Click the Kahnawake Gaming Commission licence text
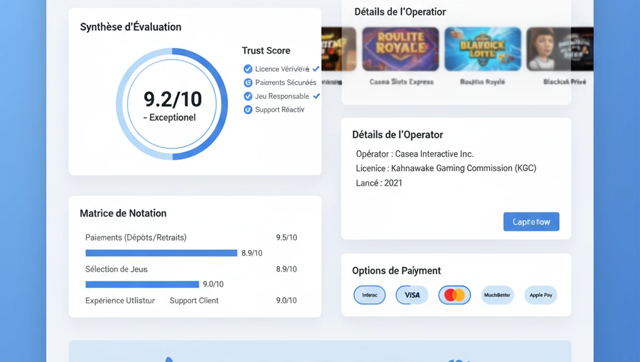 pyautogui.click(x=464, y=168)
